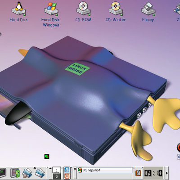Open the CD-Writer desktop icon

(x=116, y=9)
